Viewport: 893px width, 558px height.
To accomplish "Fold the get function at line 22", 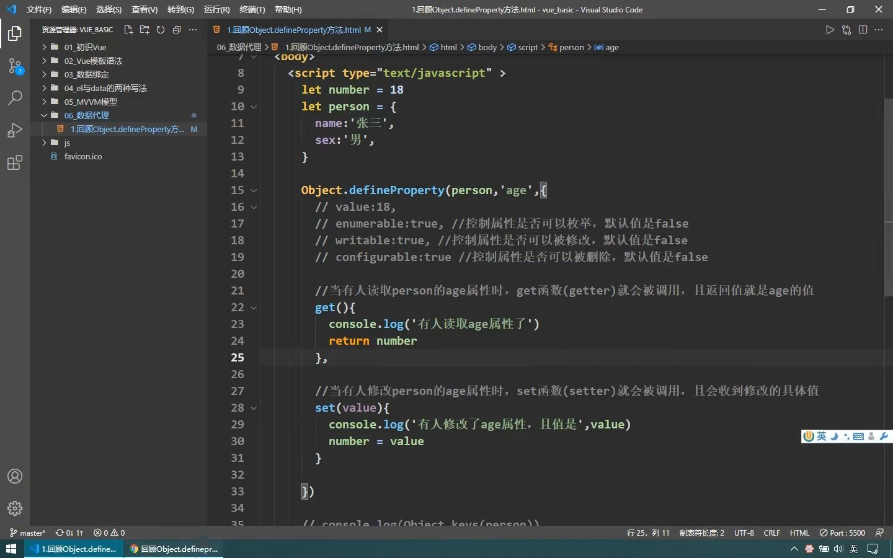I will click(254, 308).
